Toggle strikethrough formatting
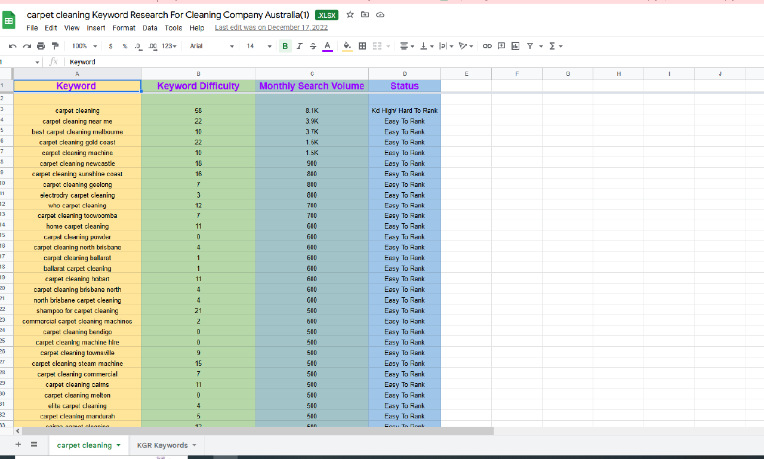764x459 pixels. click(313, 46)
